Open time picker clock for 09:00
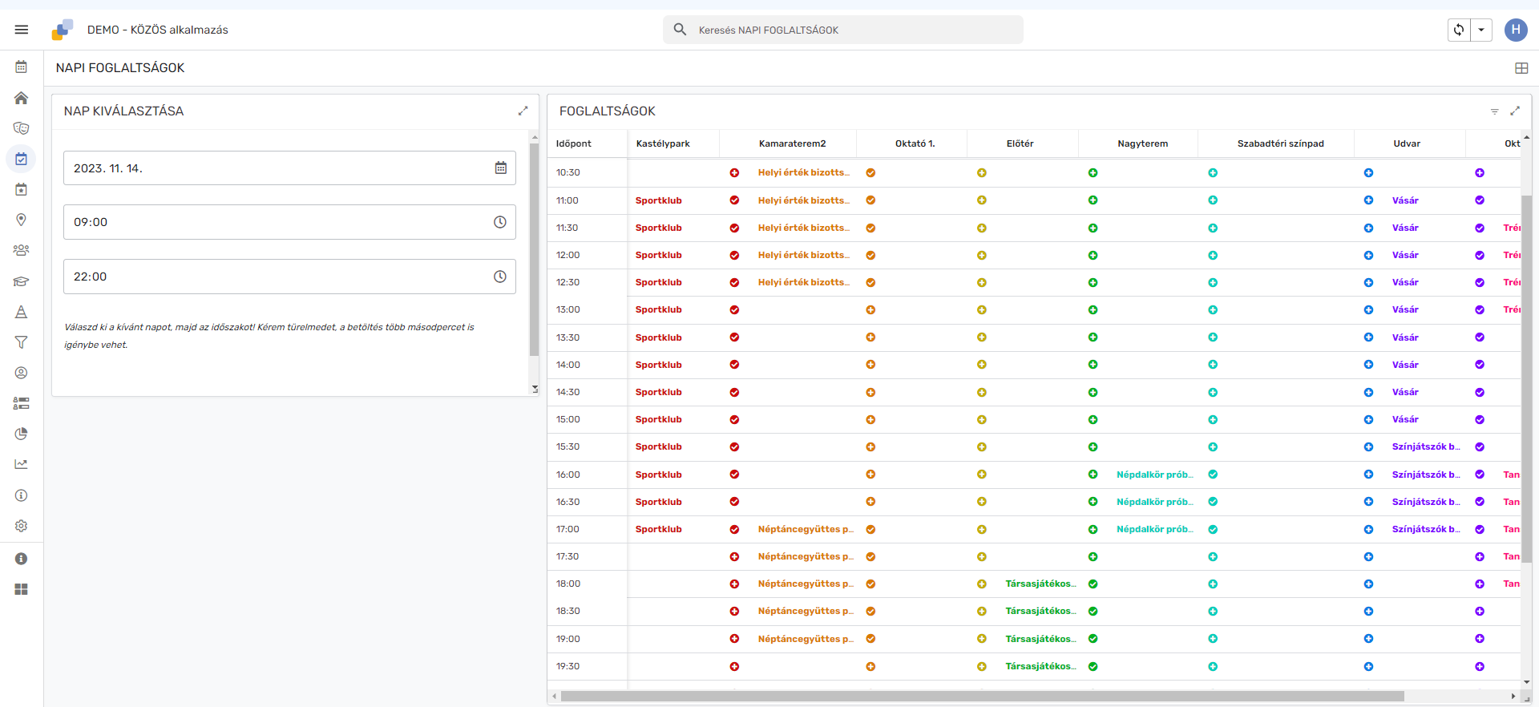 pos(500,222)
